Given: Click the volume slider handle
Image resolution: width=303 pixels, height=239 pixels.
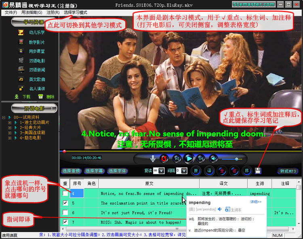Looking at the screenshot, I should (236, 159).
